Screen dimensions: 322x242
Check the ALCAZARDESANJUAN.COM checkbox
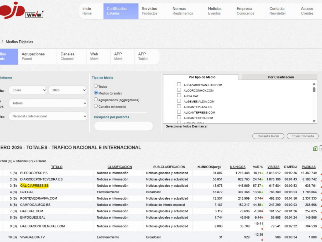point(179,84)
